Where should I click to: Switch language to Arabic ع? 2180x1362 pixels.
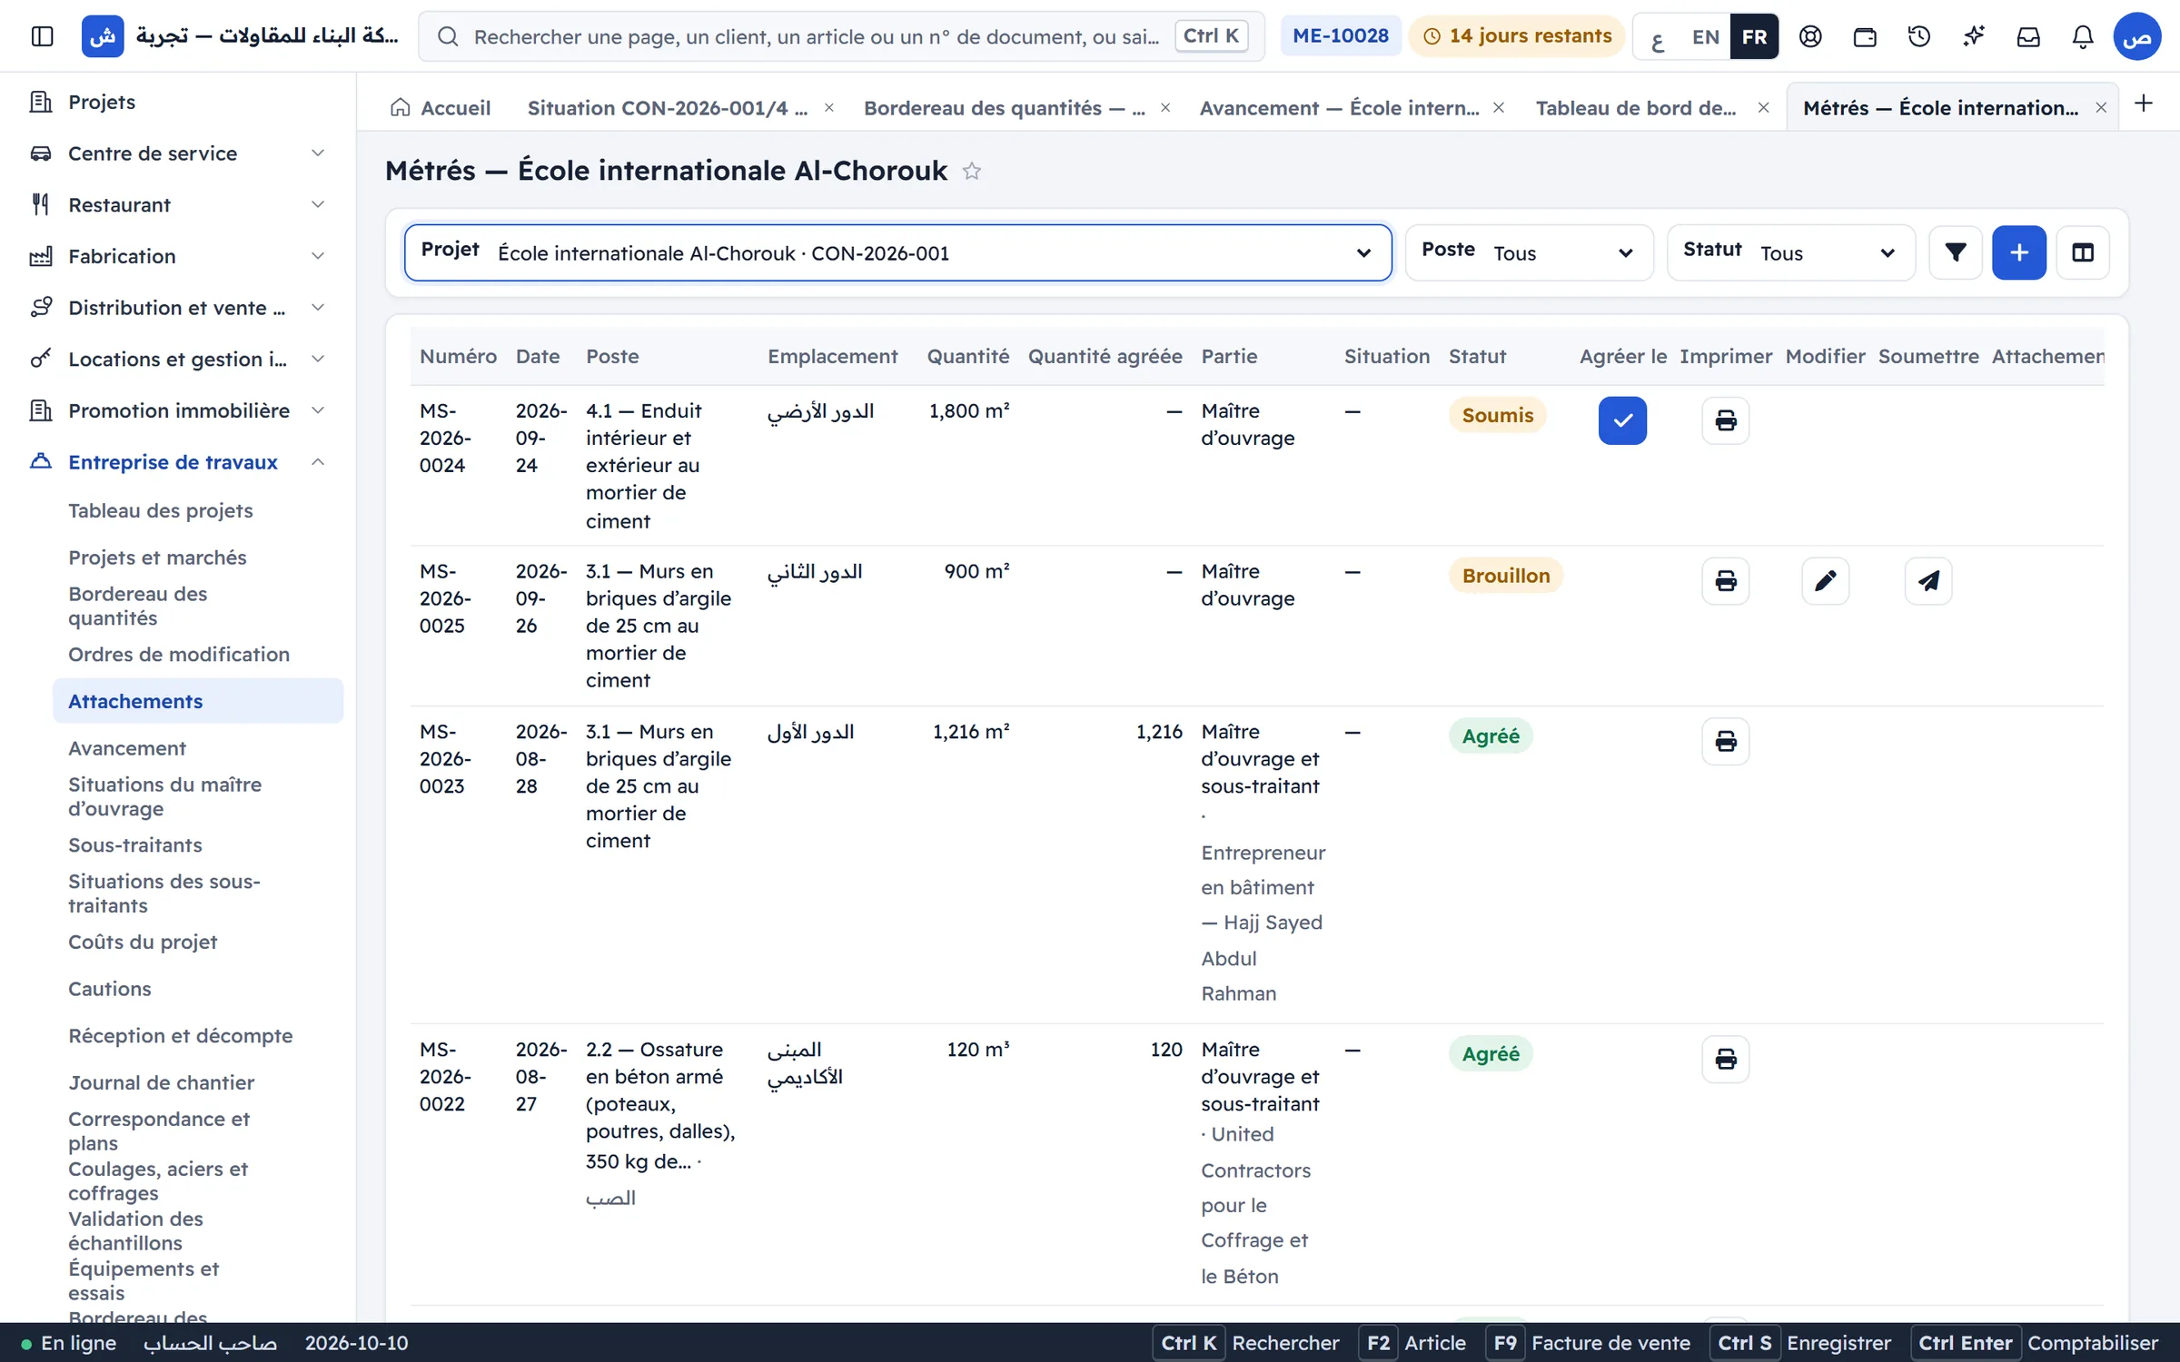point(1658,36)
